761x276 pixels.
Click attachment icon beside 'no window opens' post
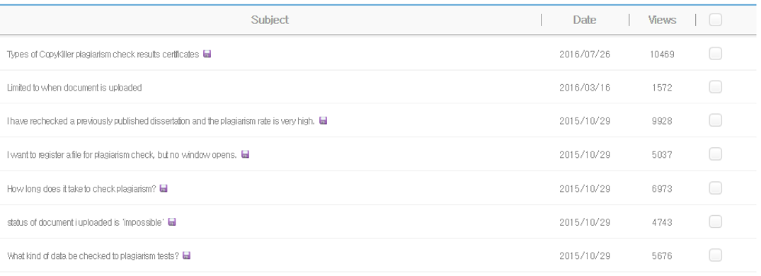[245, 154]
